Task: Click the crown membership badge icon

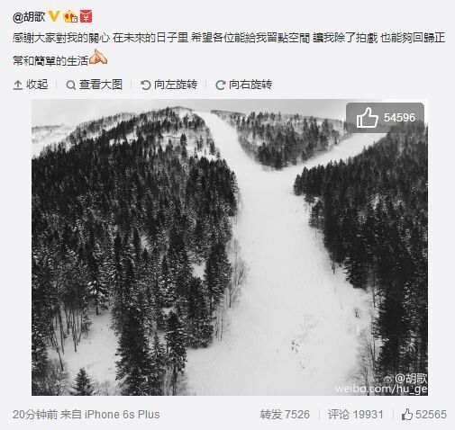Action: 70,17
